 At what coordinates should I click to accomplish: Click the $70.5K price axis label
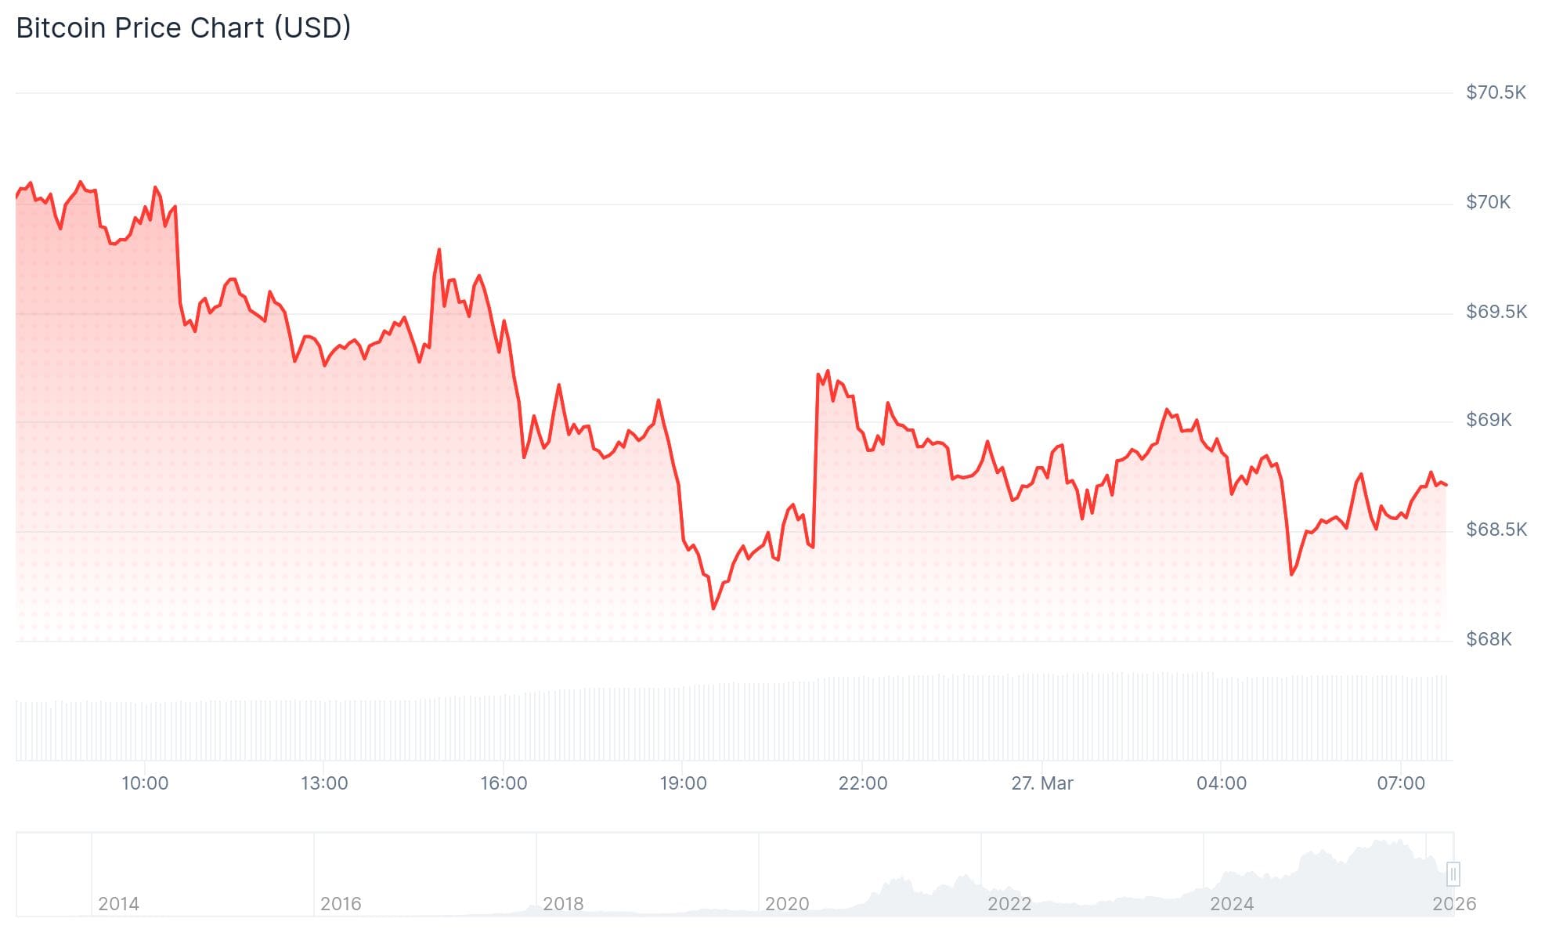(1496, 92)
